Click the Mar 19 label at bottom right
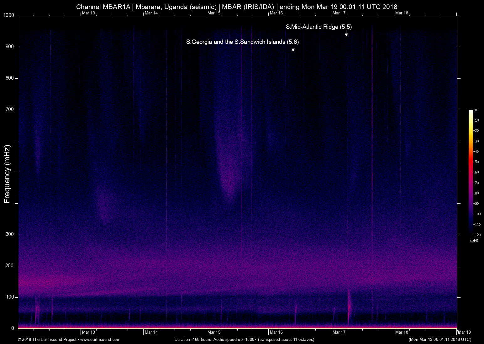The height and width of the screenshot is (344, 484). [465, 332]
